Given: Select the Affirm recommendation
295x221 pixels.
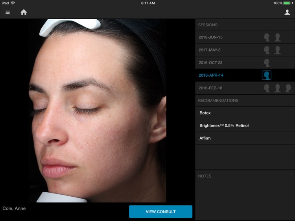Looking at the screenshot, I should tap(245, 138).
